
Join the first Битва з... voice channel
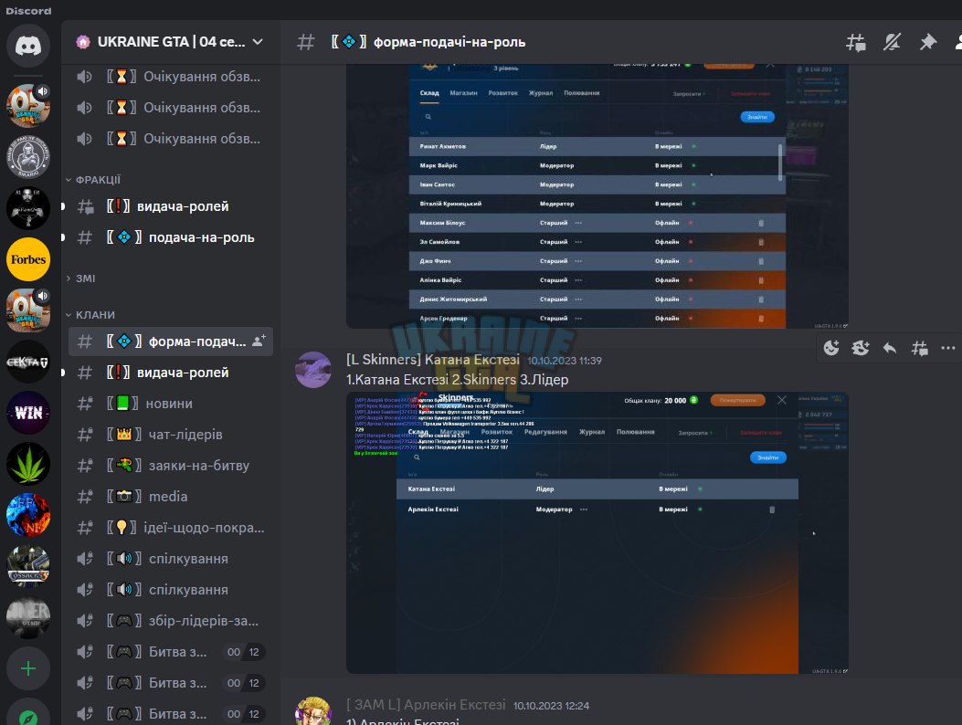[x=171, y=652]
